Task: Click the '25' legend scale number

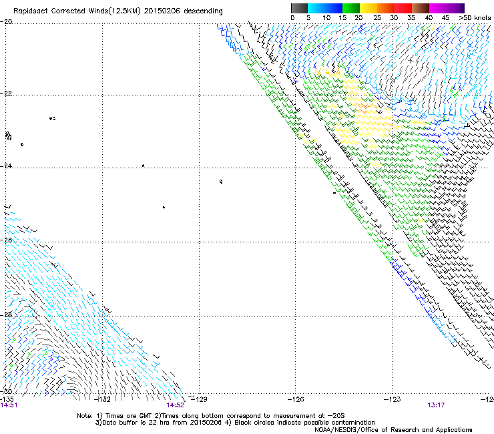Action: (x=377, y=18)
